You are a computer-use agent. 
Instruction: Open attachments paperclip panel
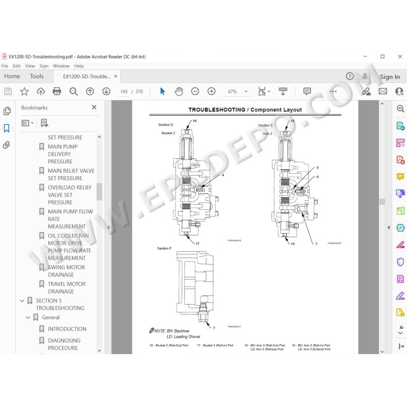point(6,145)
